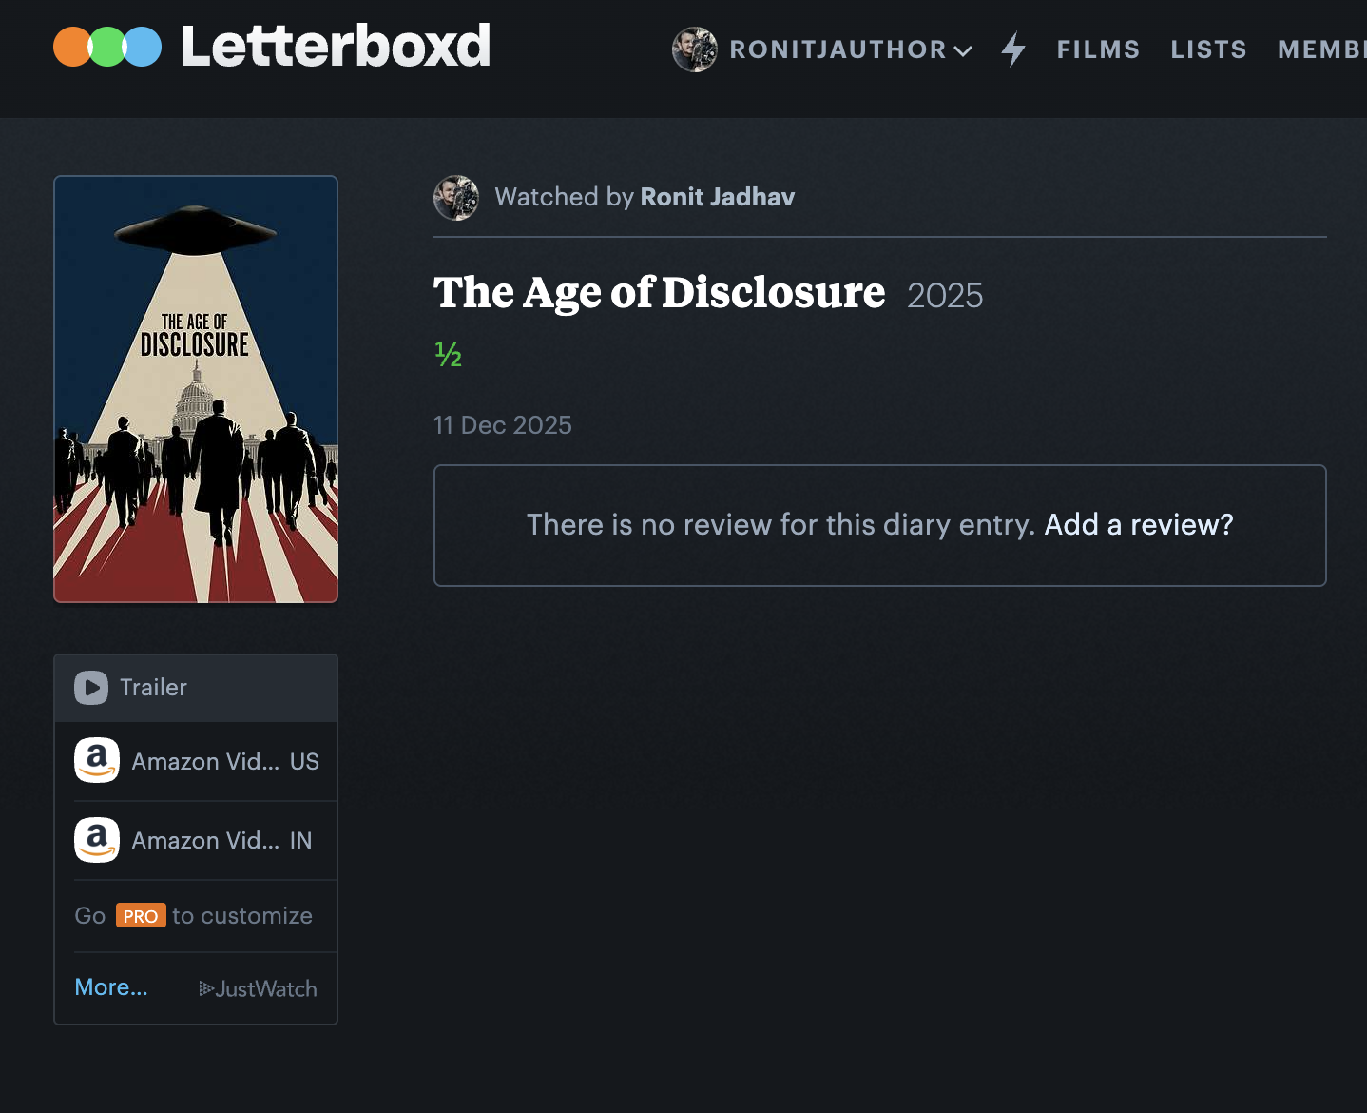This screenshot has height=1113, width=1367.
Task: Click The Age of Disclosure title
Action: 659,293
